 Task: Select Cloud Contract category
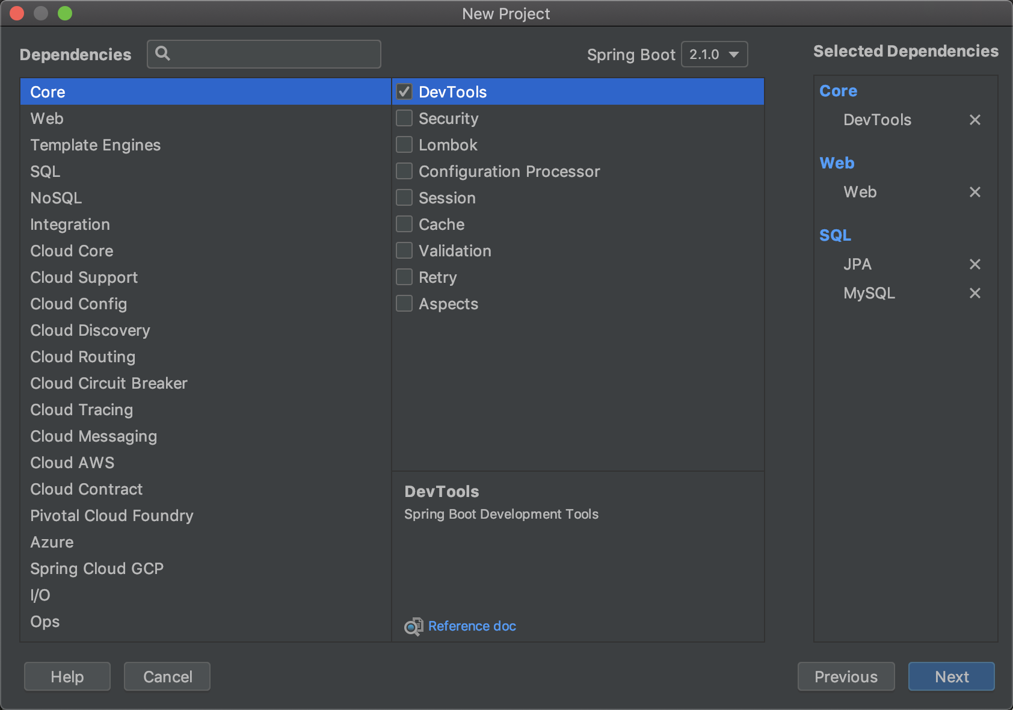(206, 489)
